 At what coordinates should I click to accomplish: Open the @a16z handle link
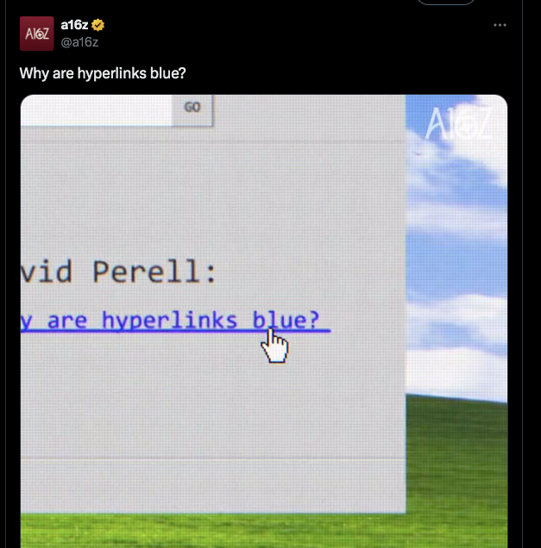[x=79, y=42]
